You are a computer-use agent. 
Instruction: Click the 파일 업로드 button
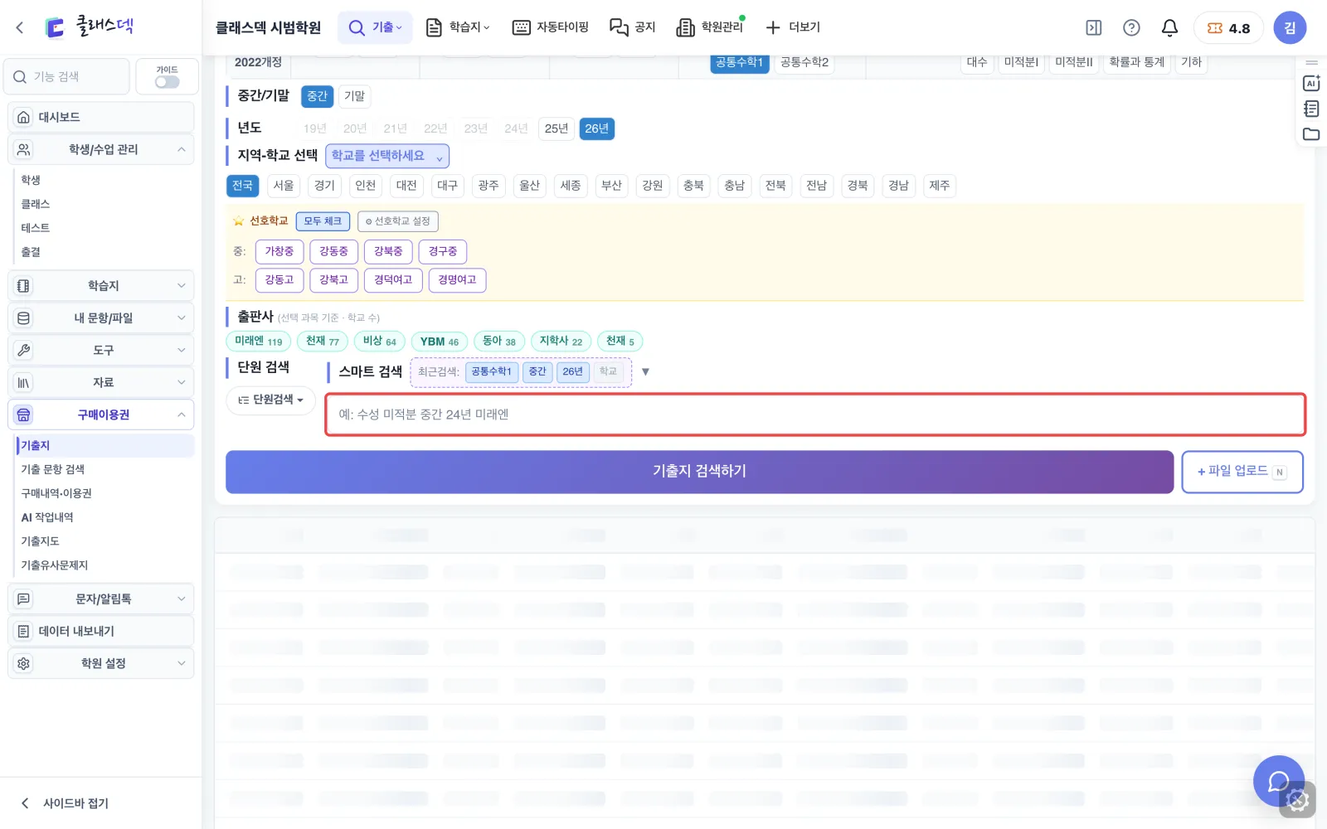1242,472
